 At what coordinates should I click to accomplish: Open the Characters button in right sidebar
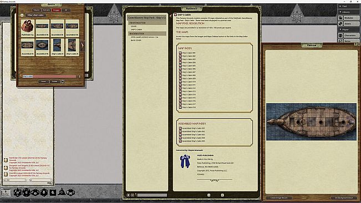tap(352, 35)
